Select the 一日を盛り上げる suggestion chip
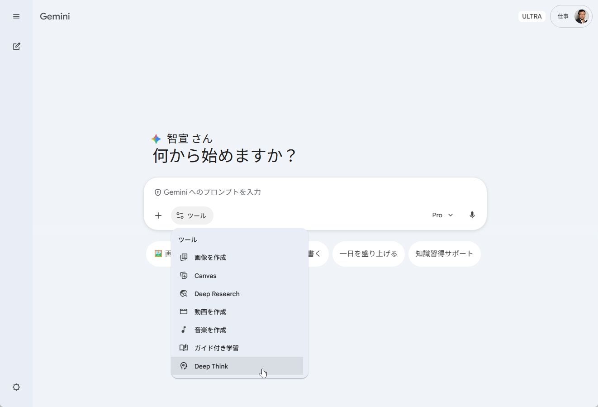The height and width of the screenshot is (407, 598). 368,254
